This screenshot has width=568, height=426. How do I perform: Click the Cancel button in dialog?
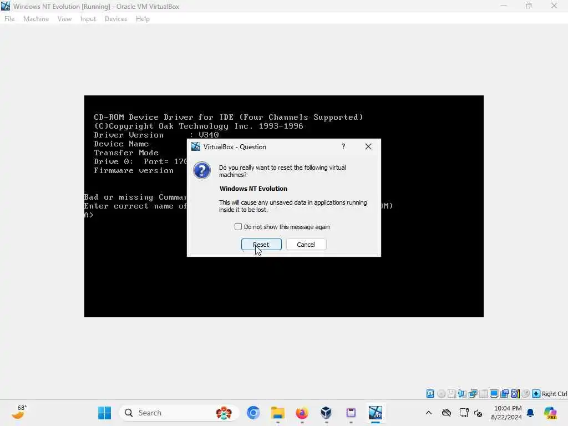coord(306,245)
